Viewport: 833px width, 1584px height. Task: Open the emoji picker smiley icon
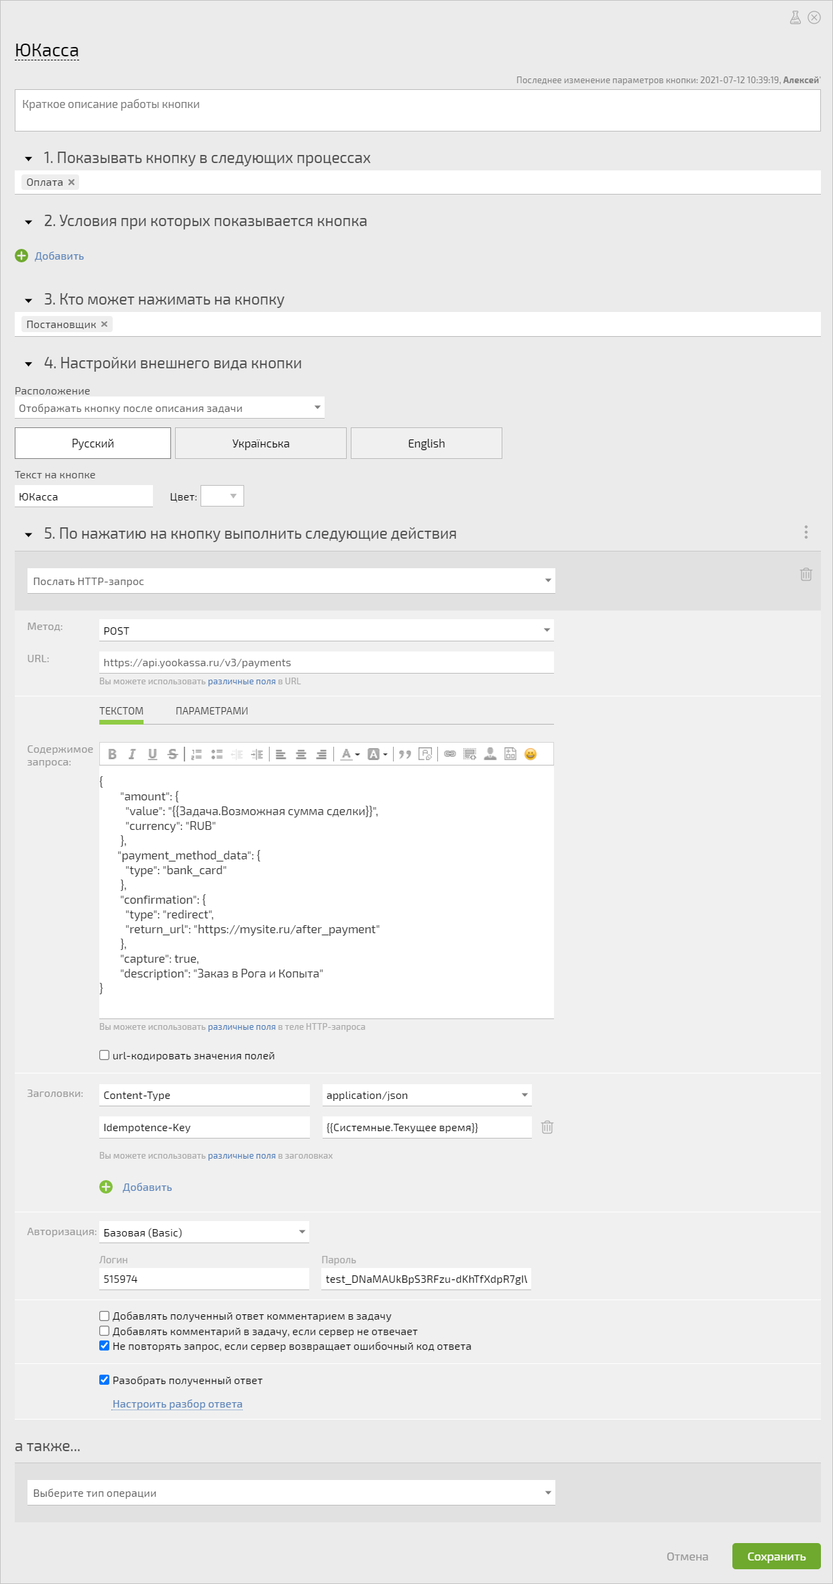[x=531, y=754]
